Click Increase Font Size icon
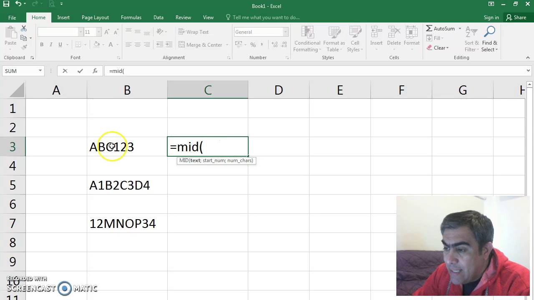 [x=107, y=32]
